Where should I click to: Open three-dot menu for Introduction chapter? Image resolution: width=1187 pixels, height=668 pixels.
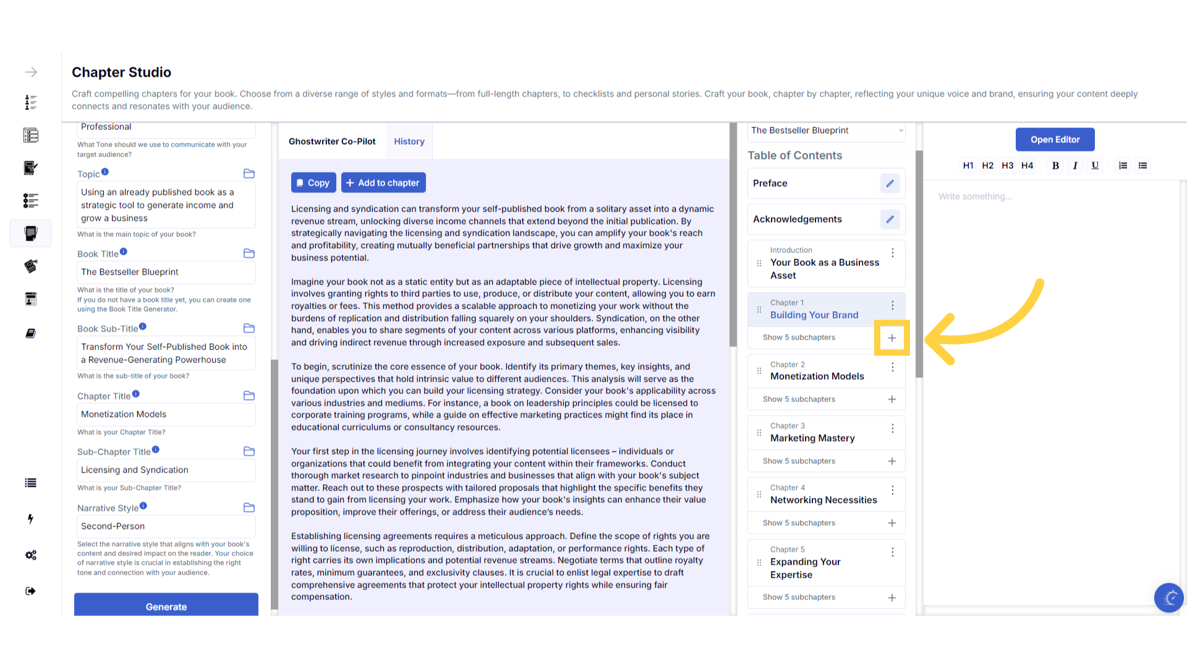[893, 253]
